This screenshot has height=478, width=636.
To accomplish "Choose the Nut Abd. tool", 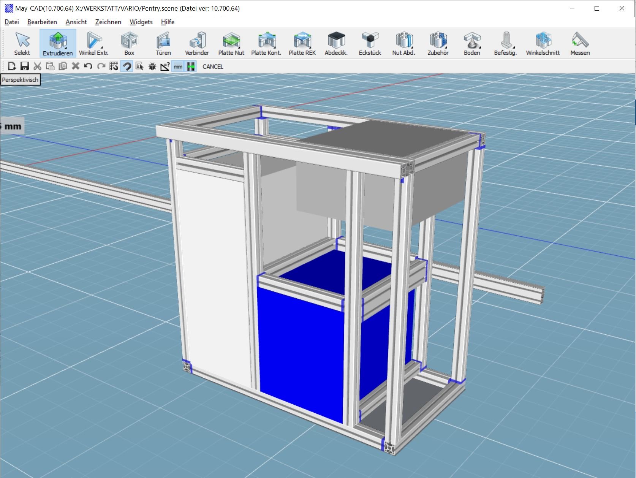I will 403,44.
